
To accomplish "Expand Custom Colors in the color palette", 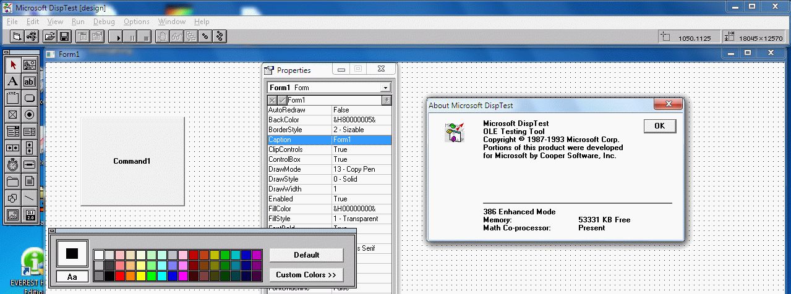I will click(306, 275).
